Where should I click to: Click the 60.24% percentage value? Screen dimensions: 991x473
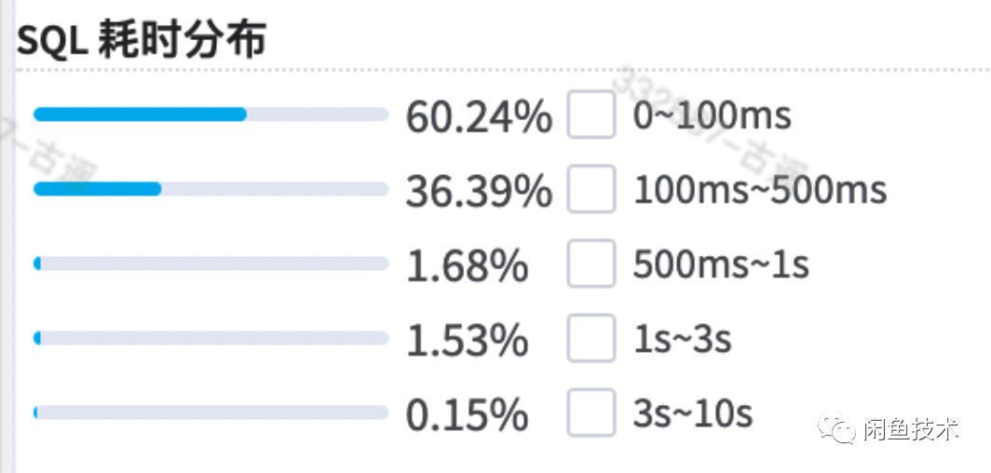coord(479,117)
